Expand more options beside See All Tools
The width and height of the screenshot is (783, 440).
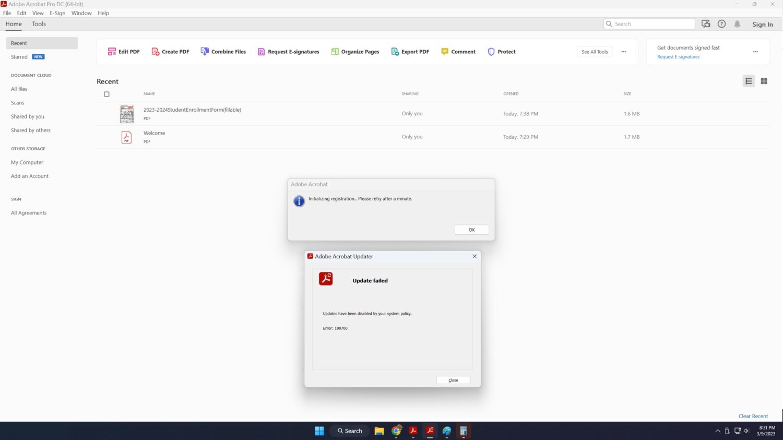(623, 52)
